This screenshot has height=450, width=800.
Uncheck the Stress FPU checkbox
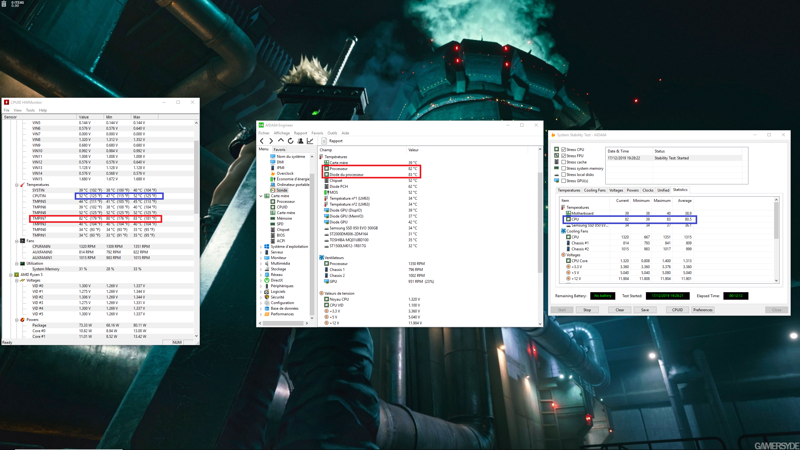(564, 156)
